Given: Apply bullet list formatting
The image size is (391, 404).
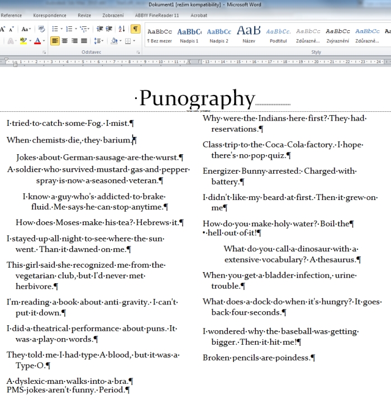Looking at the screenshot, I should pyautogui.click(x=55, y=29).
